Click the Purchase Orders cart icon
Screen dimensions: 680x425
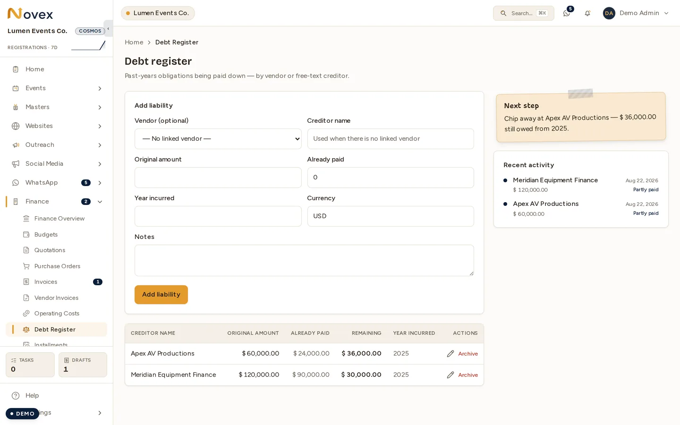pos(26,266)
